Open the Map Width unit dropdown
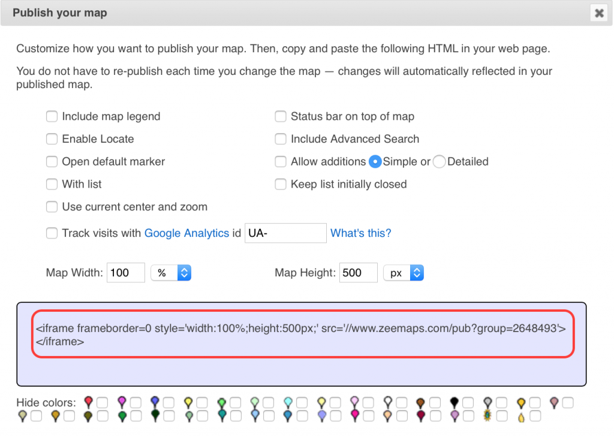Screen dimensions: 614x437 click(171, 273)
